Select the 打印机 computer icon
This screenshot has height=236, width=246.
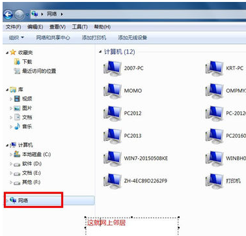coord(214,181)
